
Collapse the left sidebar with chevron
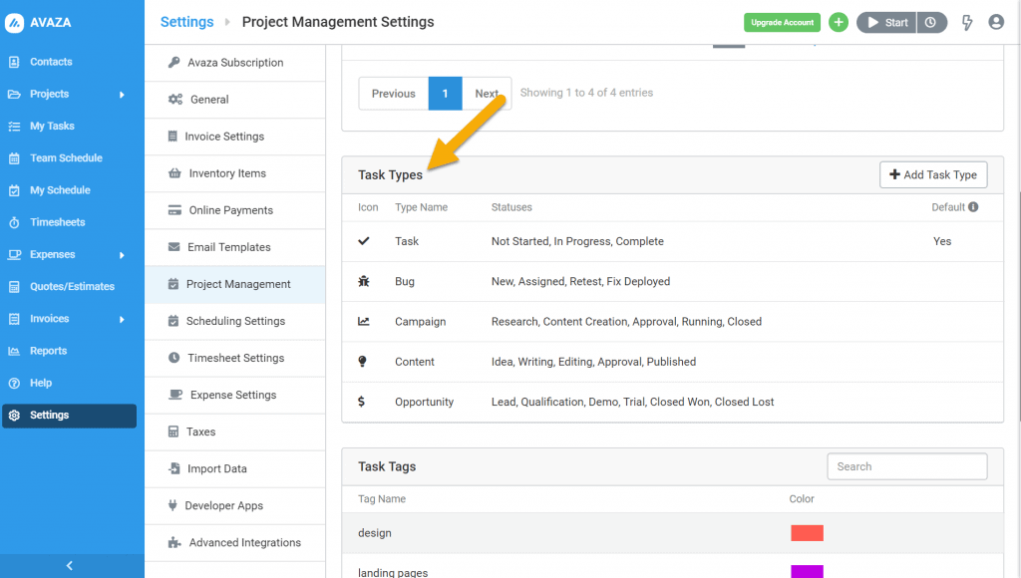pyautogui.click(x=70, y=566)
